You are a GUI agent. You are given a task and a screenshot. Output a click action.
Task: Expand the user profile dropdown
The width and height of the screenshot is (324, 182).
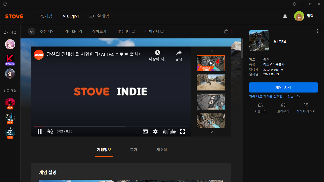317,16
